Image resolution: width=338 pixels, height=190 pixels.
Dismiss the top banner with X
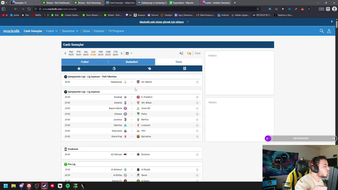pyautogui.click(x=332, y=22)
